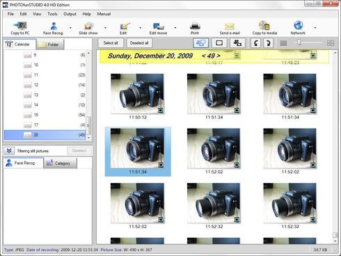Click the Date of recording status text
Viewport: 341px width, 256px height.
[62, 250]
